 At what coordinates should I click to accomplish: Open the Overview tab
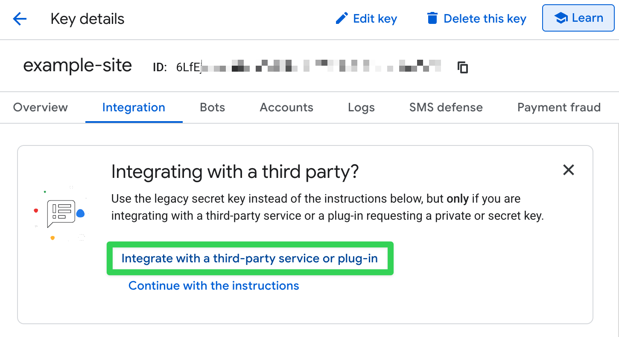40,107
